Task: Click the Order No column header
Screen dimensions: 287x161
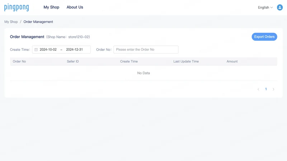Action: pyautogui.click(x=19, y=62)
